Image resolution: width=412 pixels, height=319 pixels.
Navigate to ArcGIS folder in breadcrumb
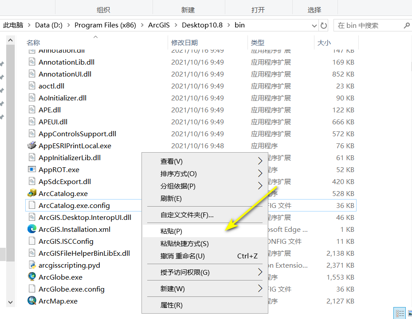point(159,25)
